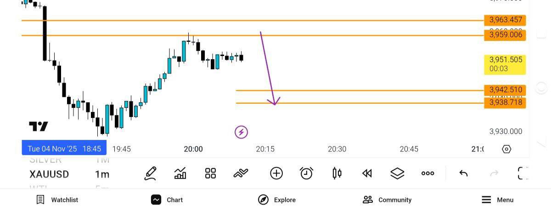Screen dimensions: 551x211
Task: Change the candlestick chart type
Action: (x=337, y=173)
